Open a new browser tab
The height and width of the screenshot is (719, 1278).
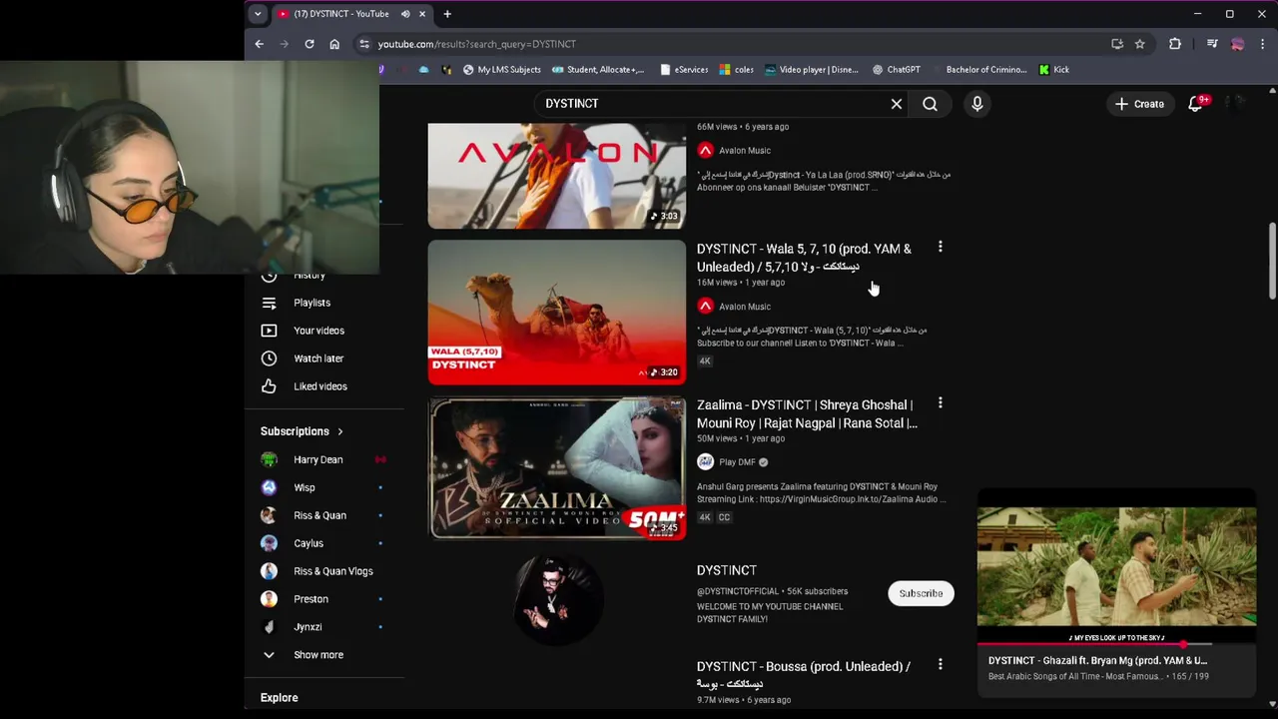coord(447,14)
